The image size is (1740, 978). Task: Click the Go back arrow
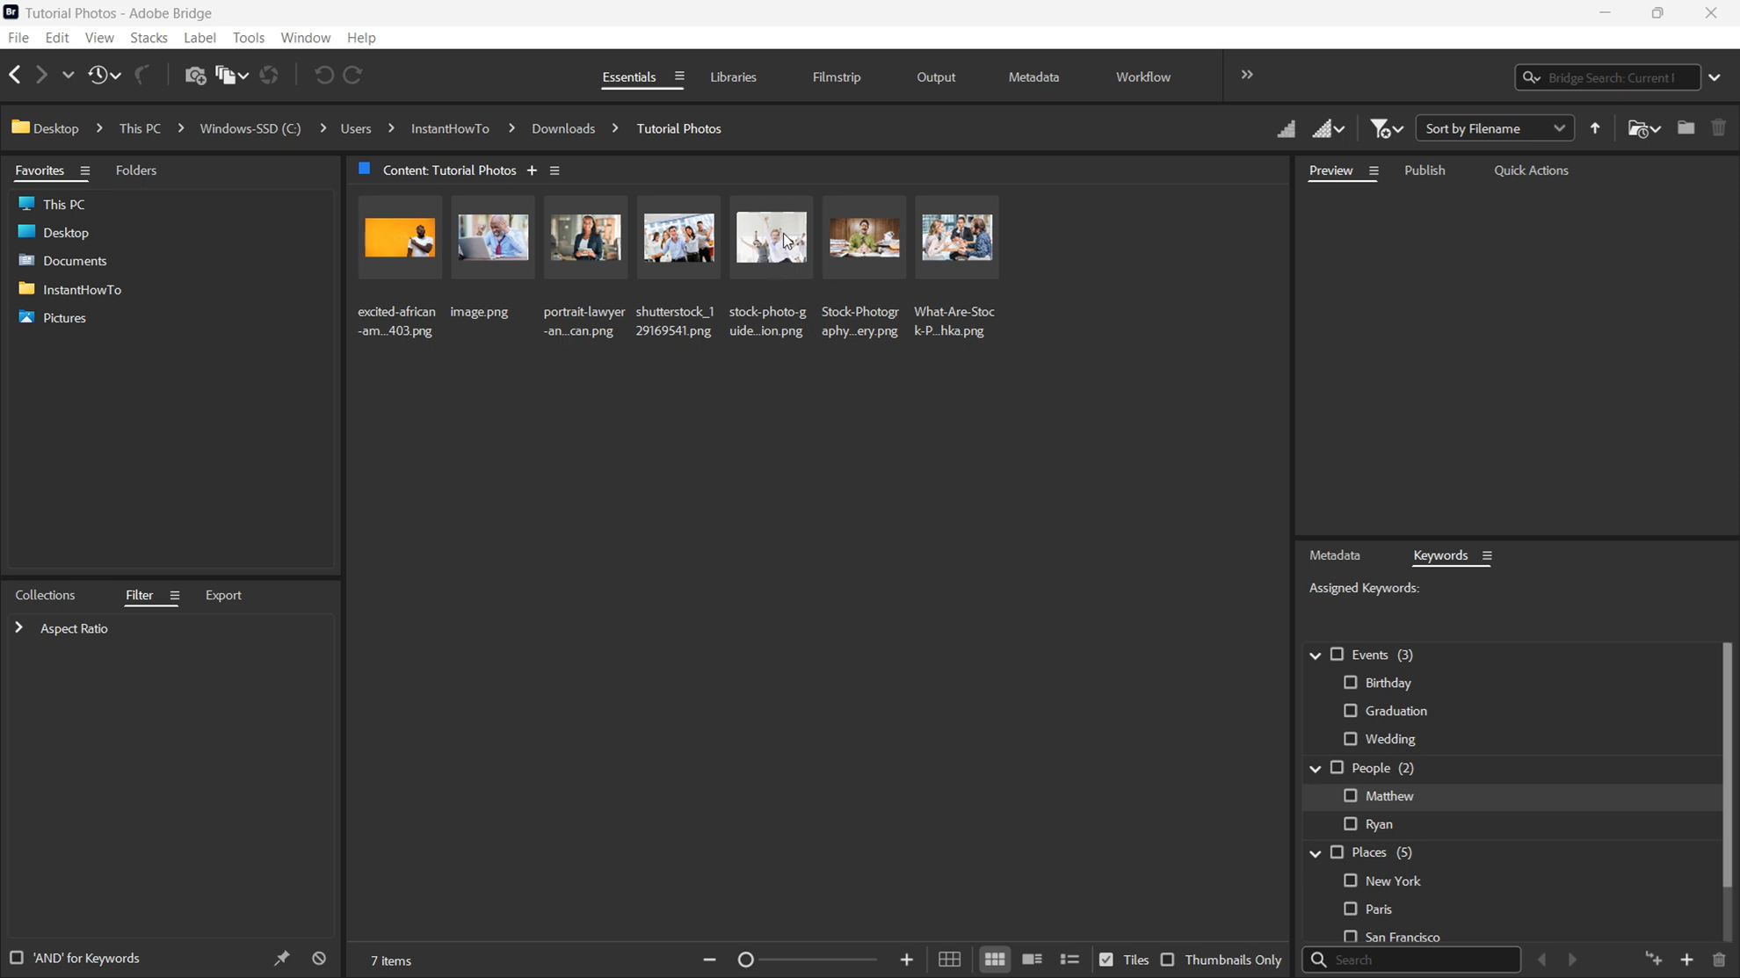point(15,75)
